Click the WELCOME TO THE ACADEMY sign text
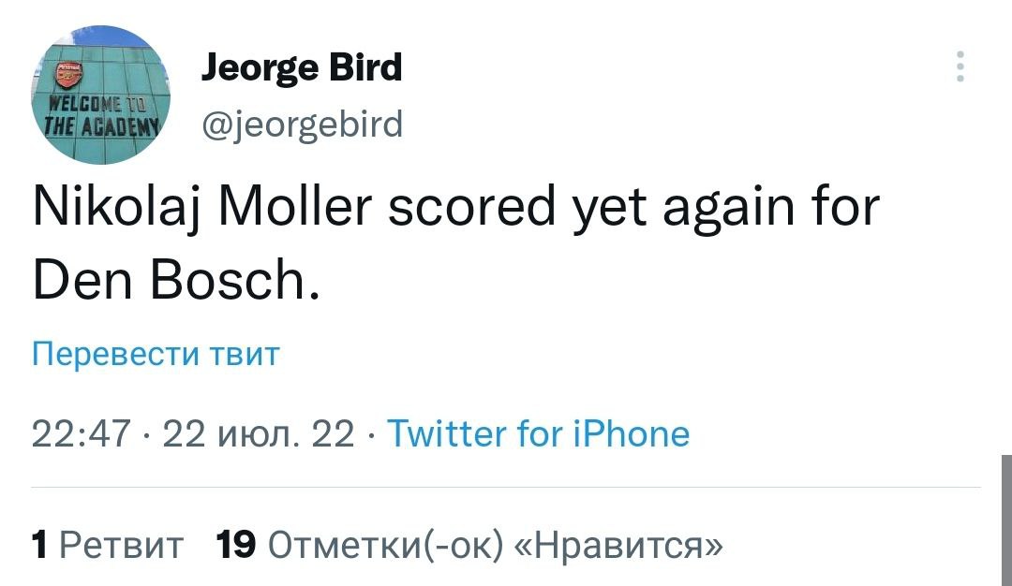 point(103,116)
